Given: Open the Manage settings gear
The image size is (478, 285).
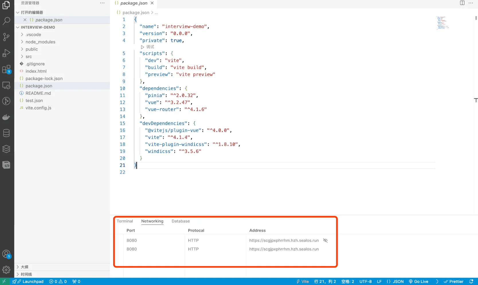Looking at the screenshot, I should point(6,270).
